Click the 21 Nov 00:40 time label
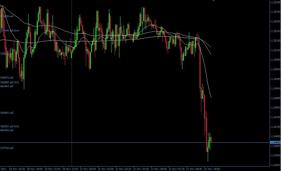This screenshot has width=281, height=171. [x=88, y=169]
